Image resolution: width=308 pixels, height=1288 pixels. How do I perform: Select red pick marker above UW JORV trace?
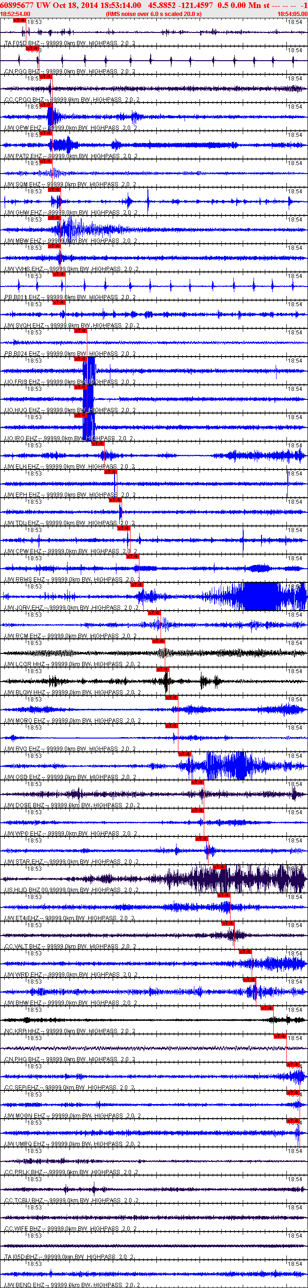coord(137,585)
